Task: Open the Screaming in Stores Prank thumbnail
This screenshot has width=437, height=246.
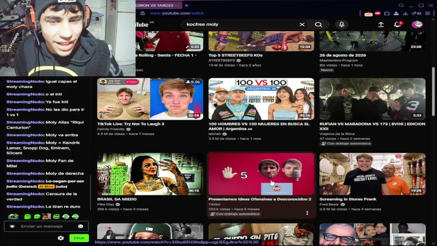Action: (373, 174)
